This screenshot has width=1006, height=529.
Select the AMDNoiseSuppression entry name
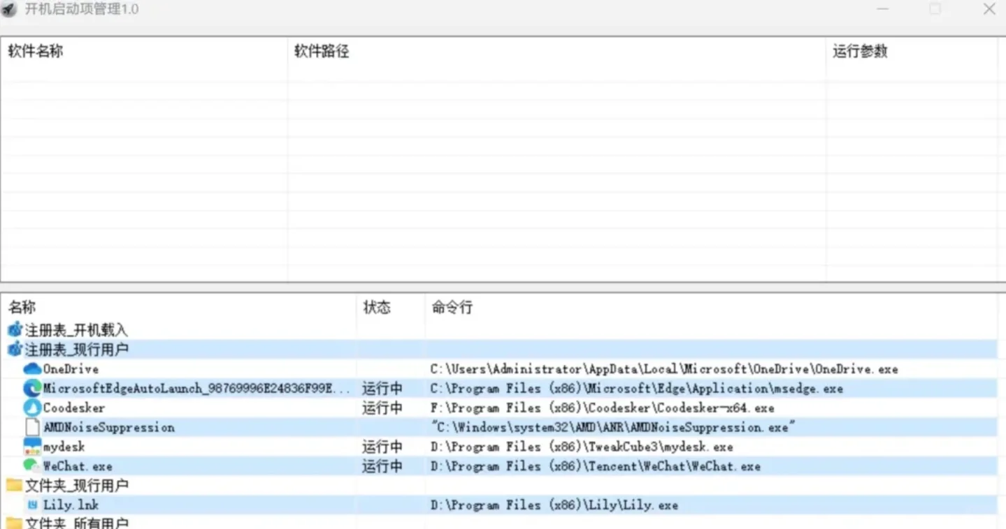tap(109, 427)
